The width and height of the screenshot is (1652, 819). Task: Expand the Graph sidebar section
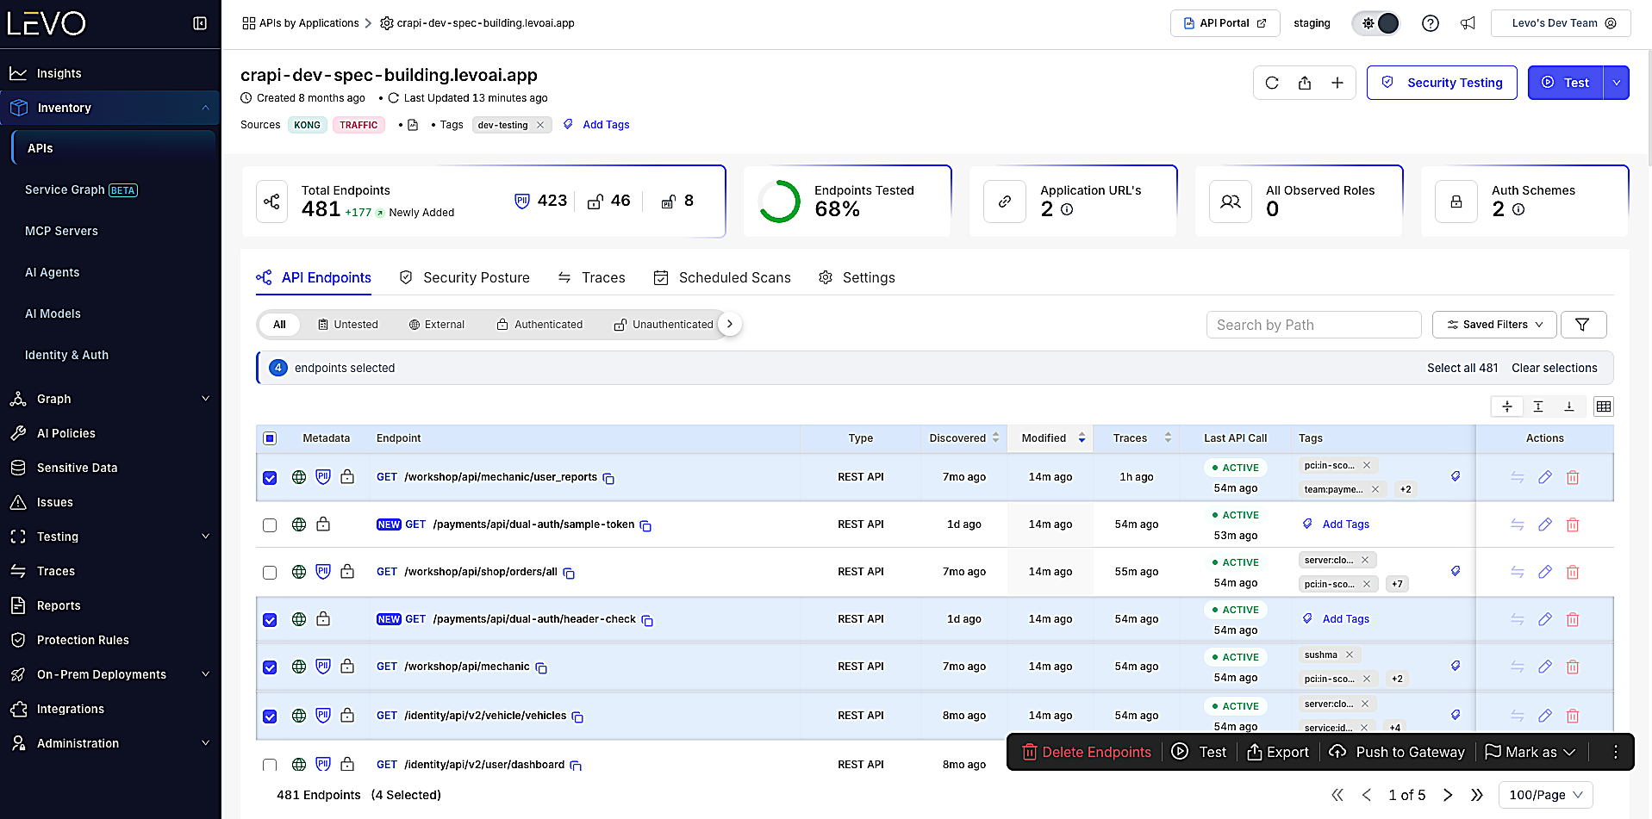coord(205,399)
